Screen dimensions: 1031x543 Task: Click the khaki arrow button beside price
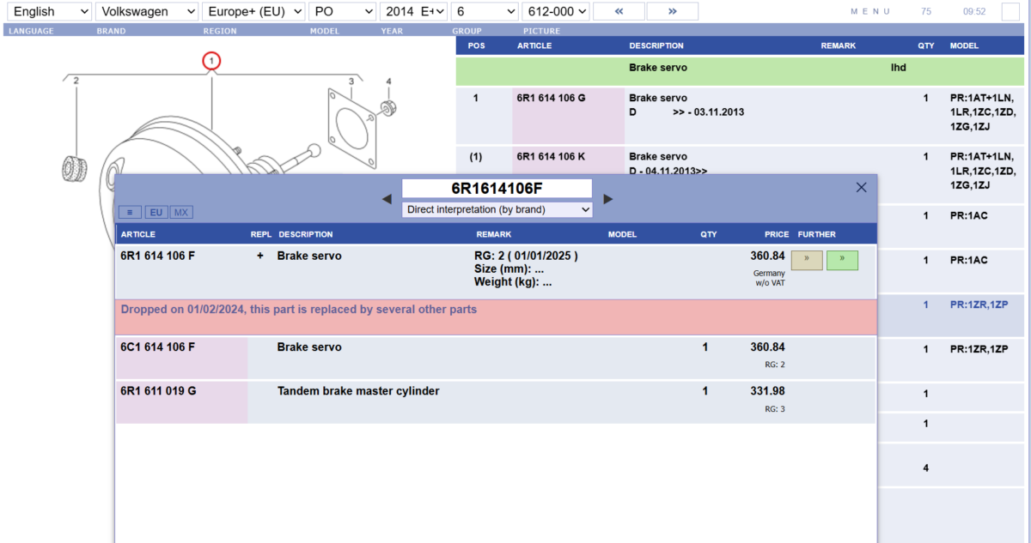pyautogui.click(x=807, y=260)
